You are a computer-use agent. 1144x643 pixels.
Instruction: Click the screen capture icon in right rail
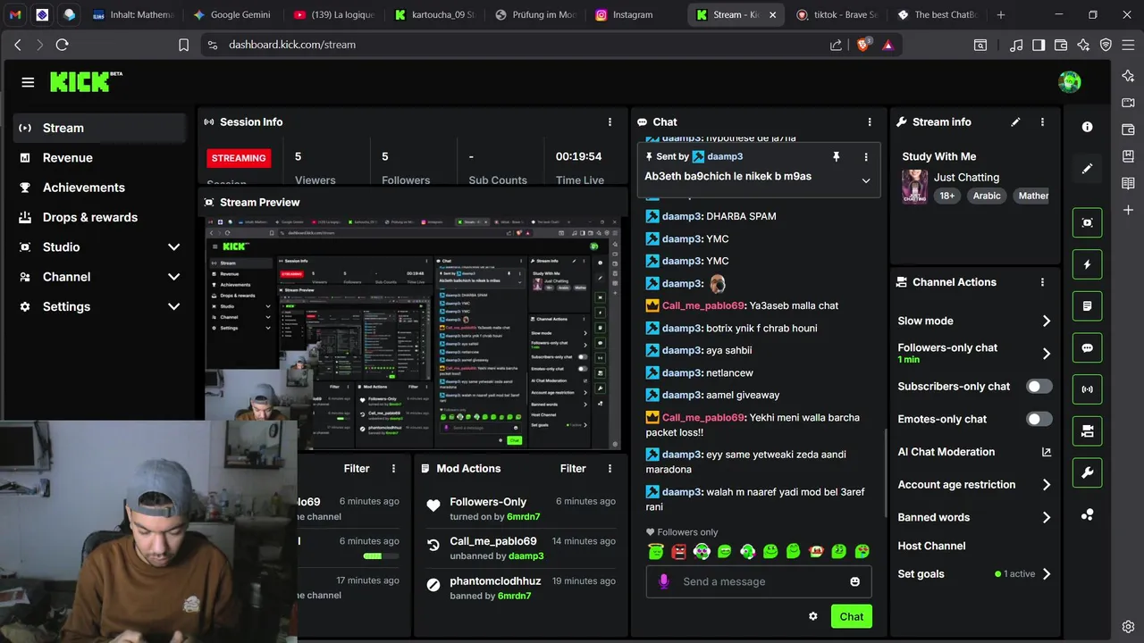1087,222
